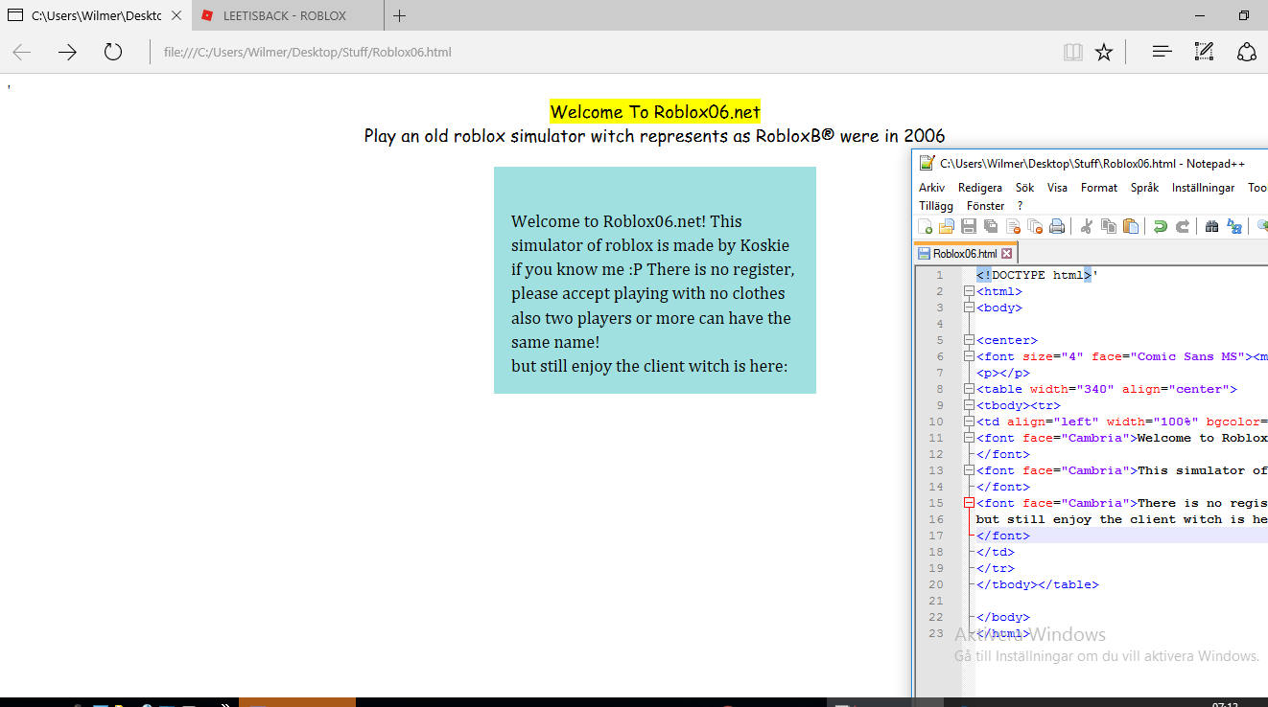This screenshot has width=1268, height=707.
Task: Click the 'Play an old roblox simulator' line
Action: pyautogui.click(x=654, y=136)
